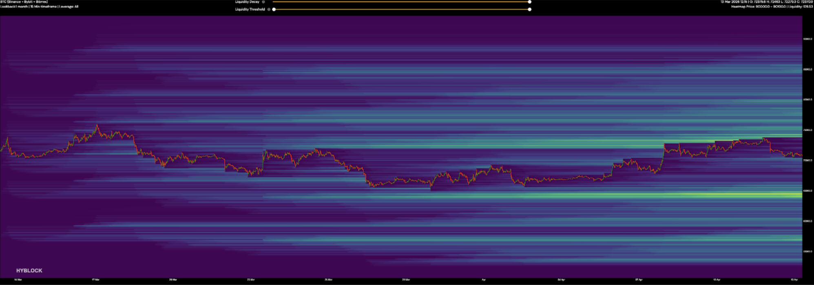The image size is (814, 285).
Task: Click the '17 Mar' date axis label
Action: 95,280
